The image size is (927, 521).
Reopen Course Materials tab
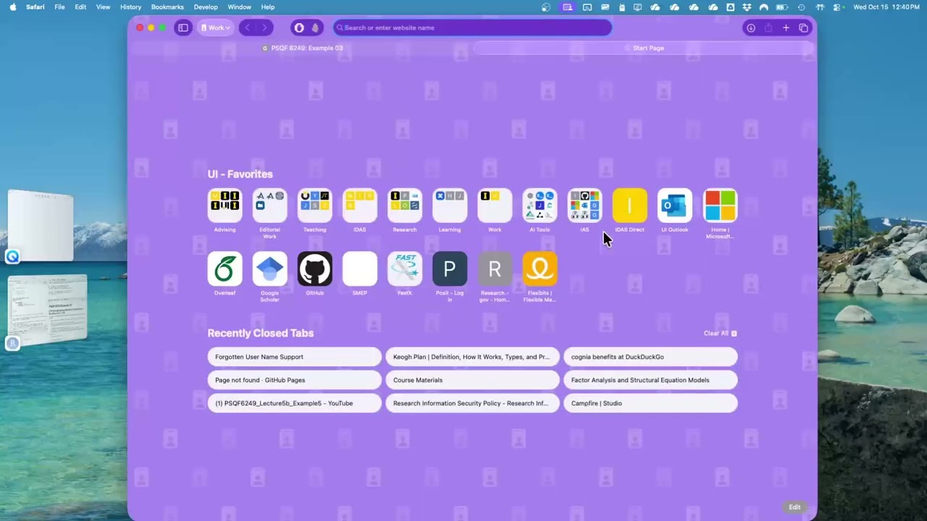[472, 380]
